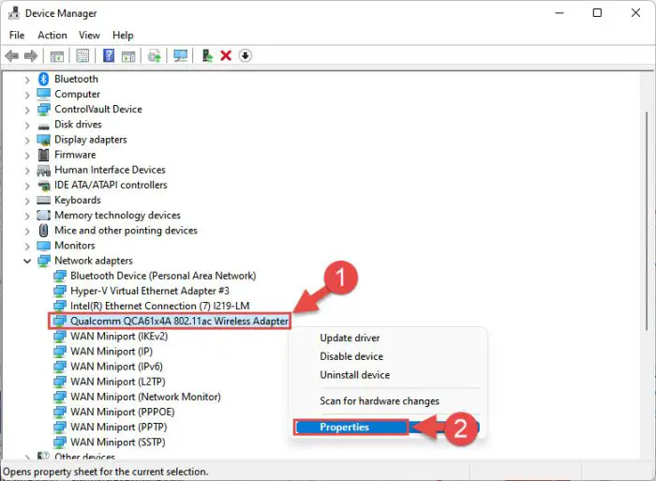Click the update driver gear toolbar icon
This screenshot has width=656, height=481.
pos(154,56)
